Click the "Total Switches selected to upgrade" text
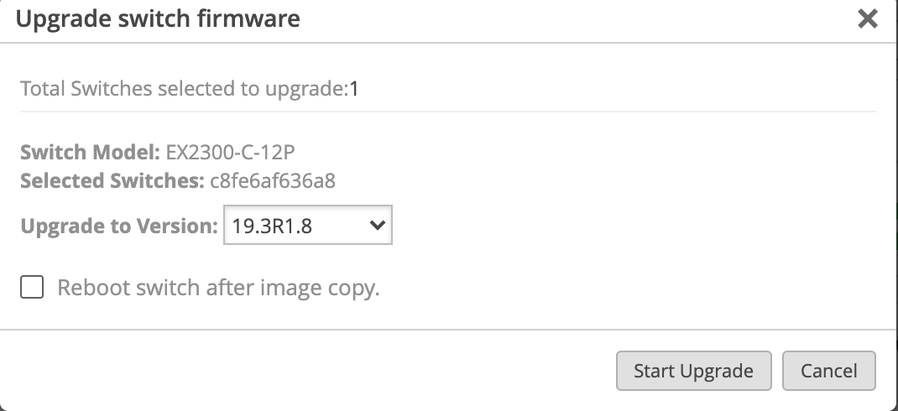898x411 pixels. (x=183, y=89)
